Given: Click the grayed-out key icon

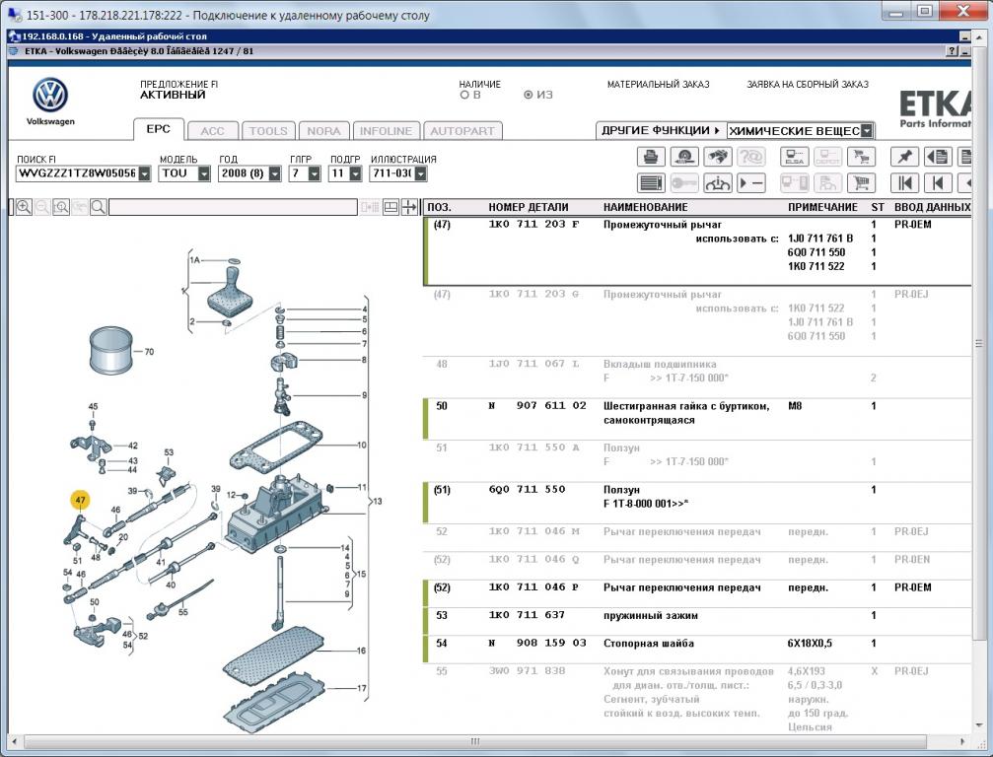Looking at the screenshot, I should 684,183.
